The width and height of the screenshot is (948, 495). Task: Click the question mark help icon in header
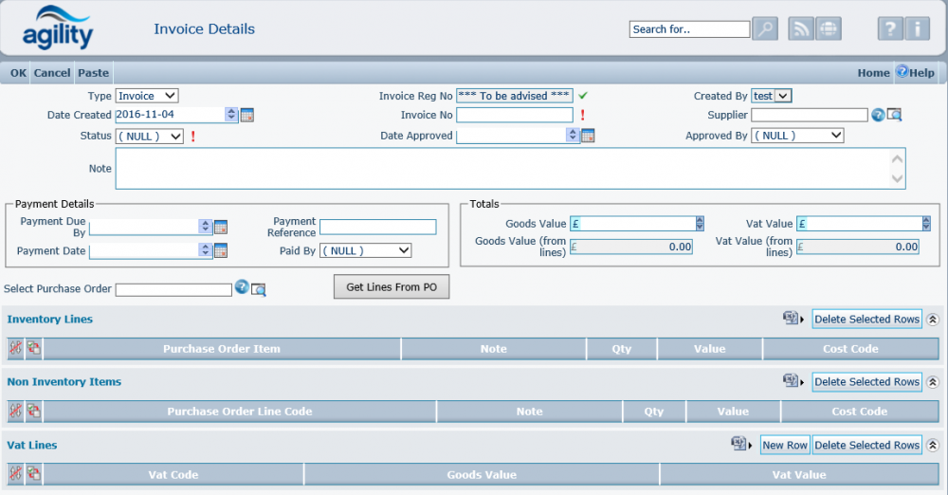(889, 29)
